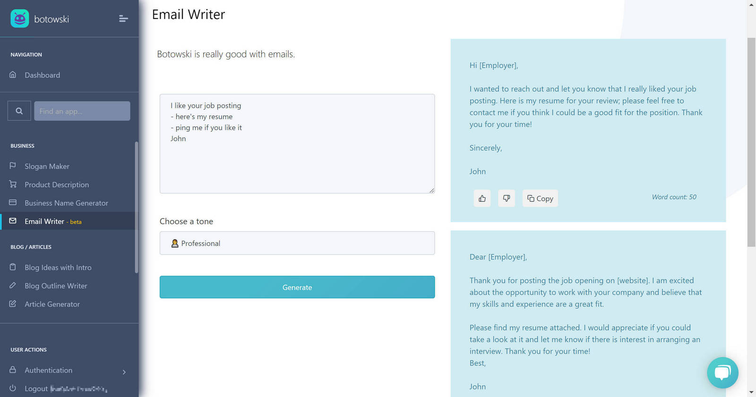Open the Dashboard from the navigation
This screenshot has width=756, height=397.
(x=42, y=75)
